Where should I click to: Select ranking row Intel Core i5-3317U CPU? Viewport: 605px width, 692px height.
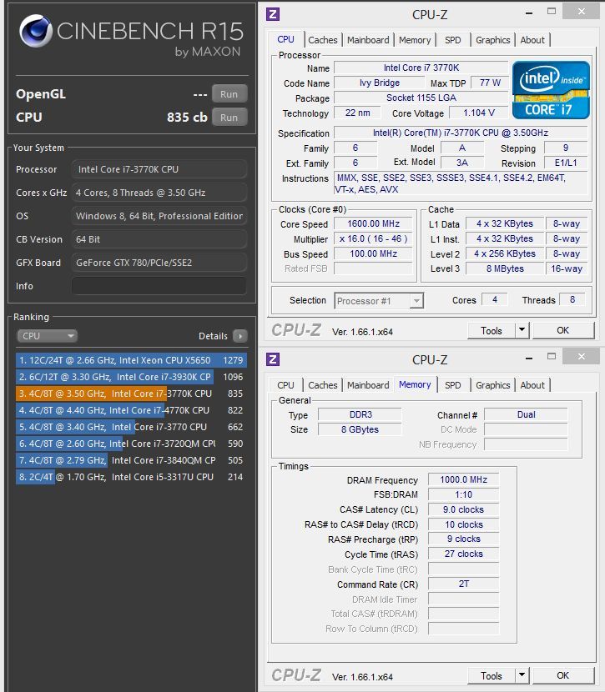click(131, 477)
